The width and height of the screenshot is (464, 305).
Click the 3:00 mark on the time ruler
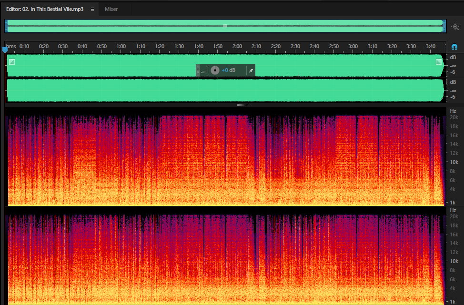[x=353, y=46]
